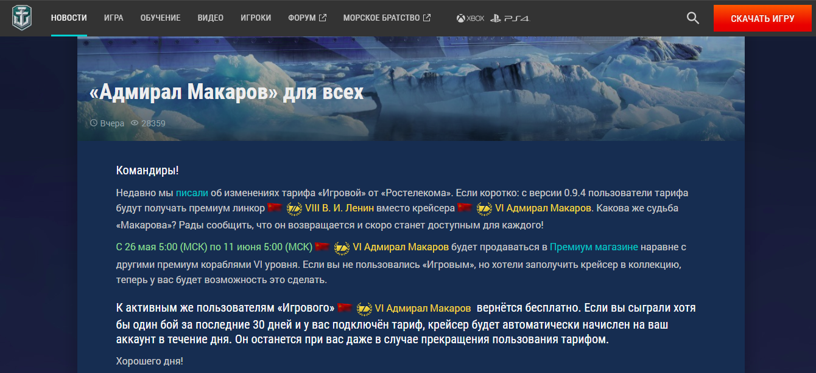Go to the Игра menu section
816x373 pixels.
coord(113,18)
